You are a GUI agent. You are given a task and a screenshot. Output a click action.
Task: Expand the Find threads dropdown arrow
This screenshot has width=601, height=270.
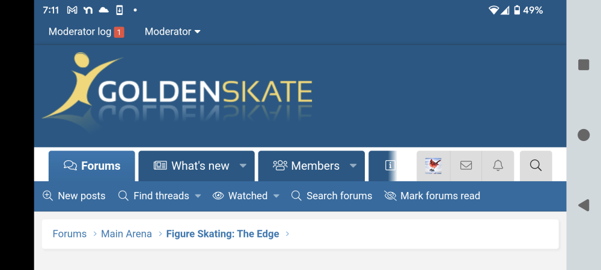click(x=198, y=196)
